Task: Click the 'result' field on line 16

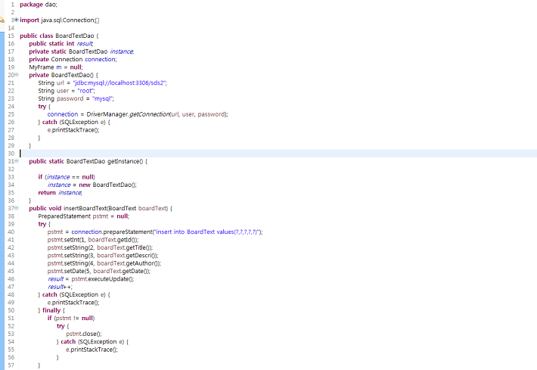Action: (85, 44)
